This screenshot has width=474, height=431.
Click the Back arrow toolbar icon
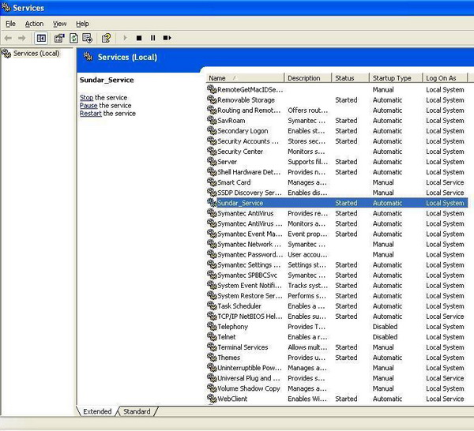coord(8,38)
